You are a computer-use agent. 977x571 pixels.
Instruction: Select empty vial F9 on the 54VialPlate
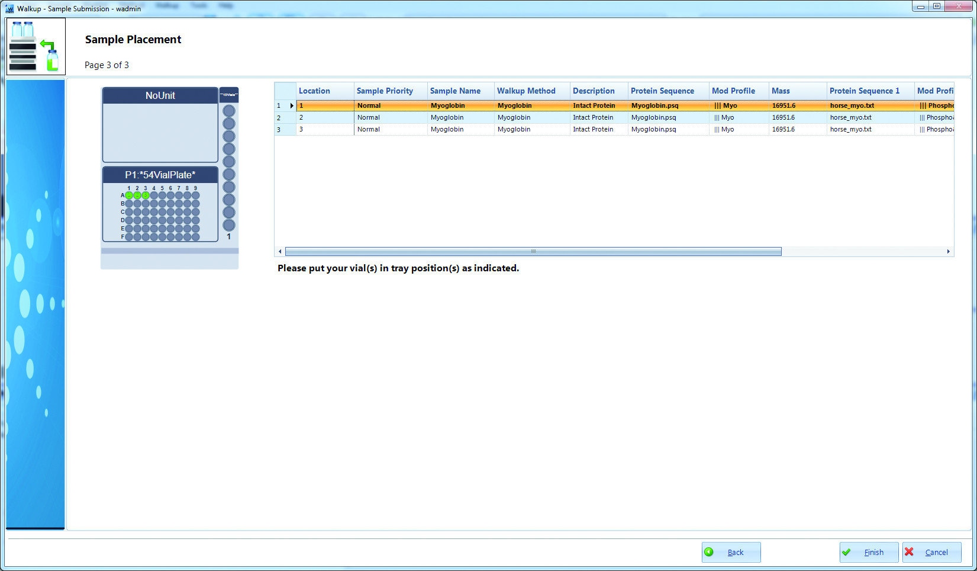coord(196,237)
